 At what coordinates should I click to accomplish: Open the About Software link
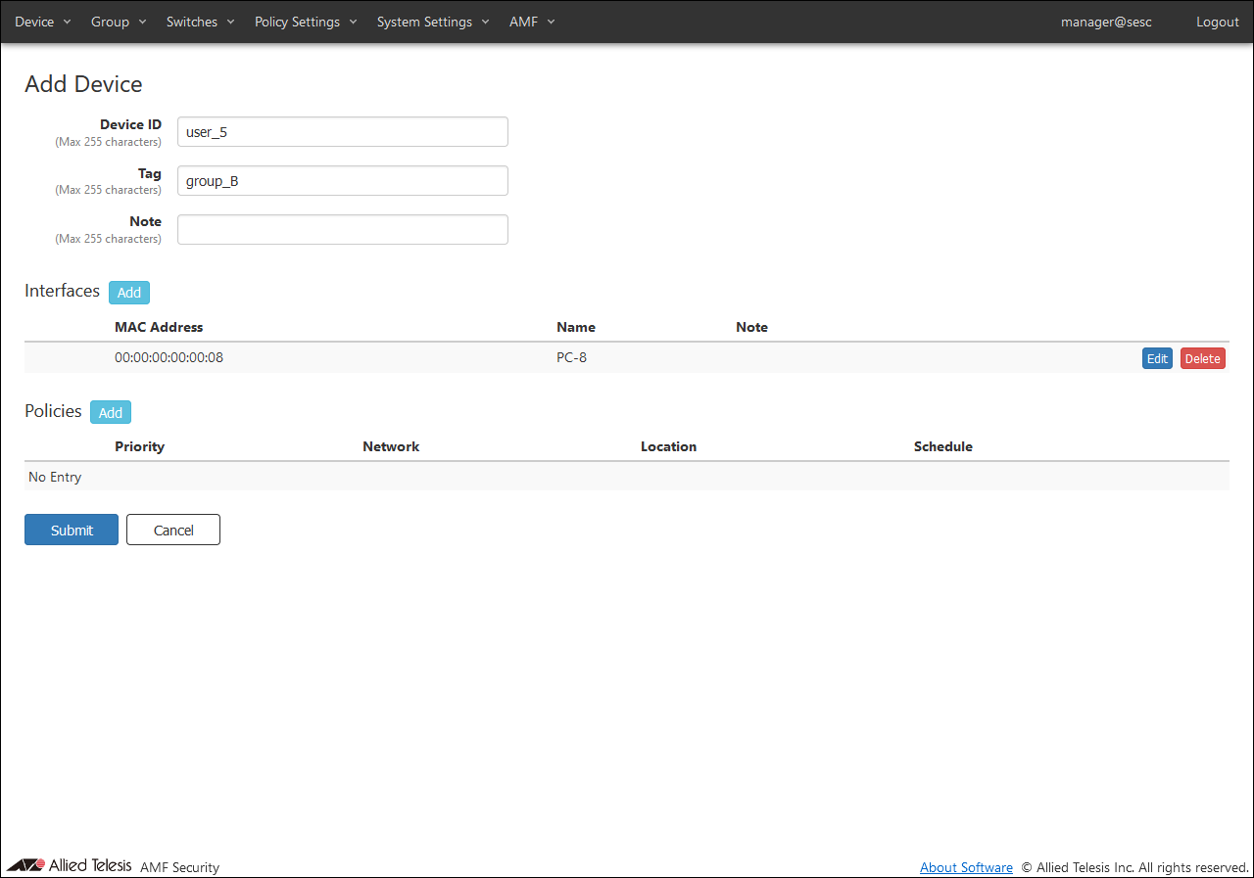(x=966, y=867)
